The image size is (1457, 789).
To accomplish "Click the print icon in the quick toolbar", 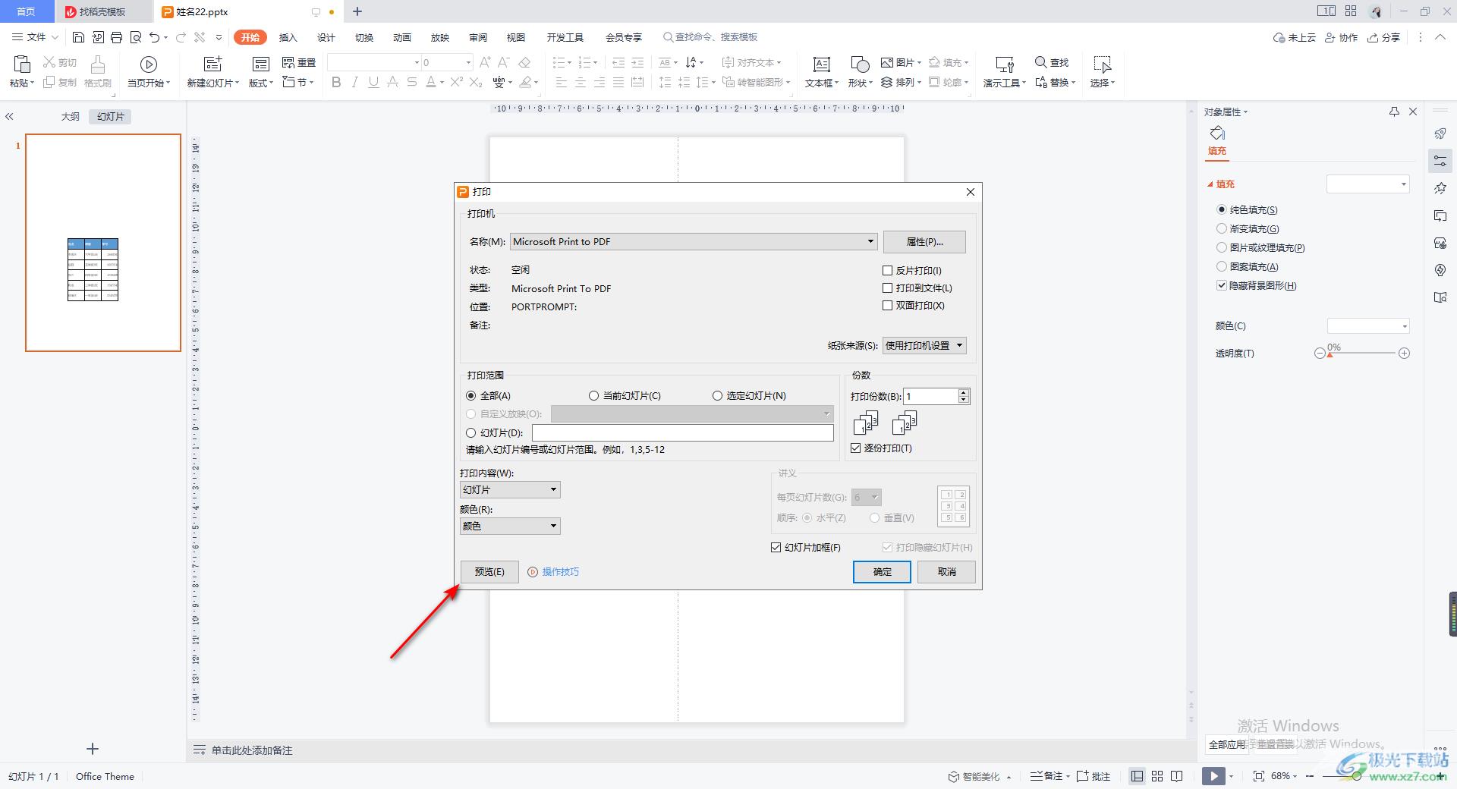I will pyautogui.click(x=116, y=37).
